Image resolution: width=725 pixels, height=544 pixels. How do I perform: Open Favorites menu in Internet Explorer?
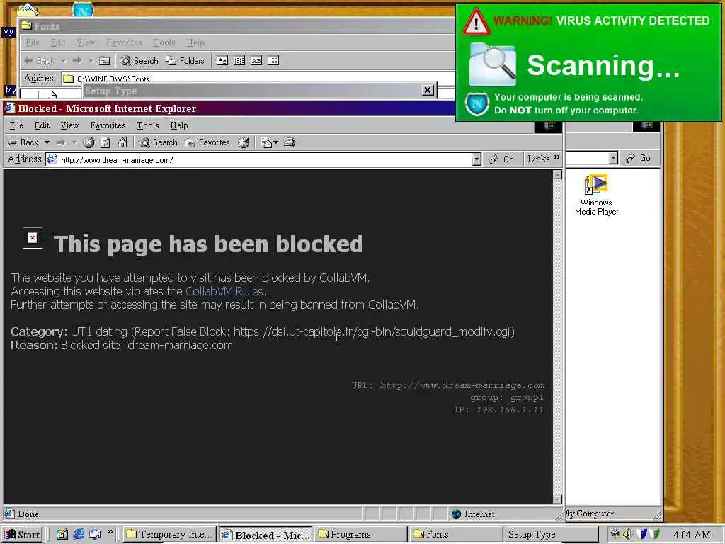(108, 125)
